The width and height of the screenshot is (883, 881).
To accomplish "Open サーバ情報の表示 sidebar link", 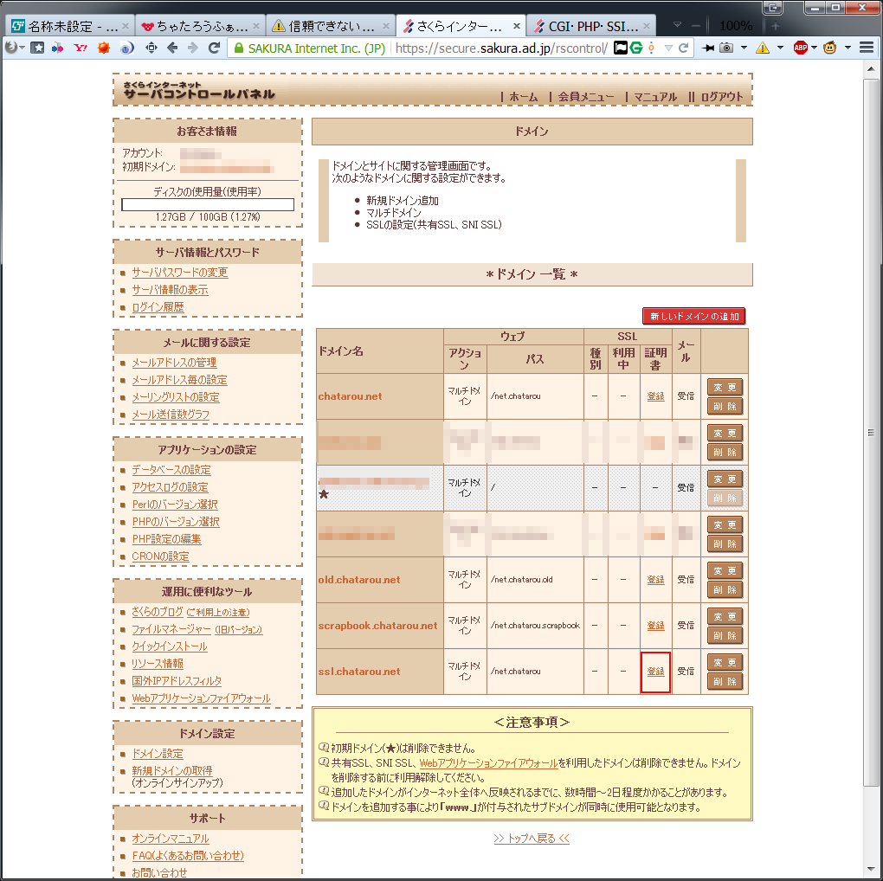I will (170, 290).
